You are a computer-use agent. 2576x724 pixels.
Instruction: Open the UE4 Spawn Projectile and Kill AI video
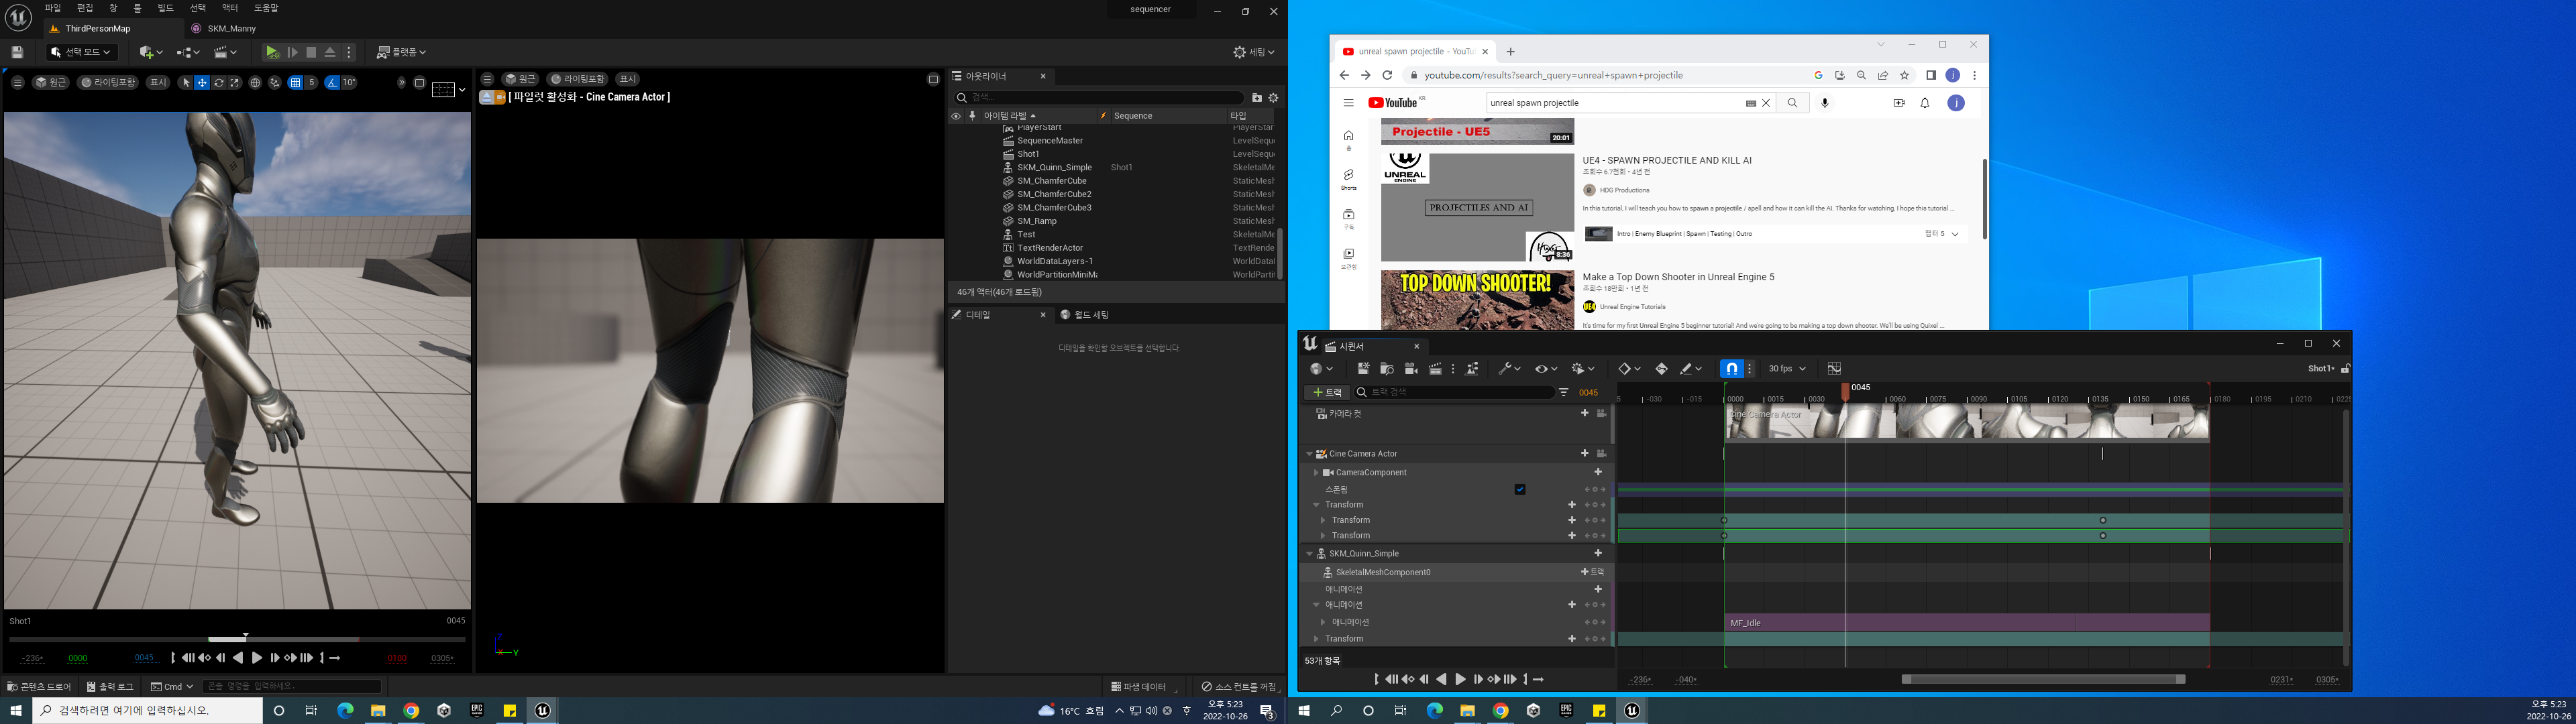tap(1666, 160)
